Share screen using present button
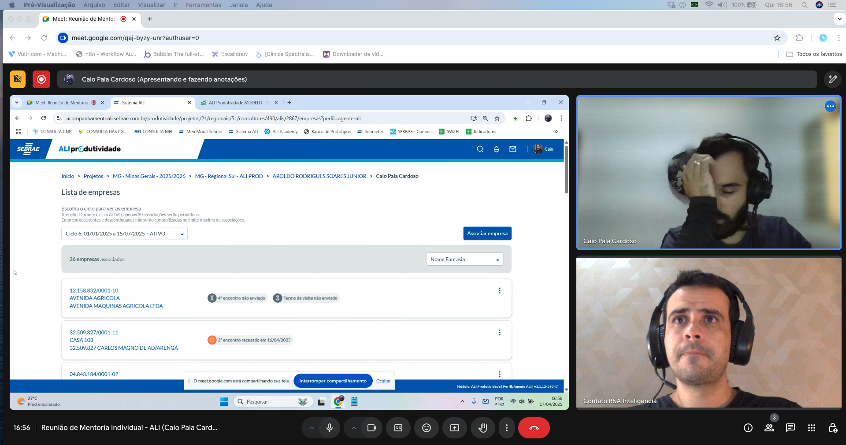This screenshot has height=445, width=846. [x=455, y=428]
